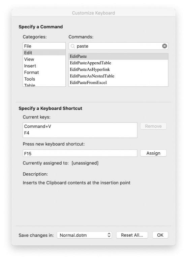The width and height of the screenshot is (187, 260).
Task: Clear the paste search field
Action: (164, 46)
